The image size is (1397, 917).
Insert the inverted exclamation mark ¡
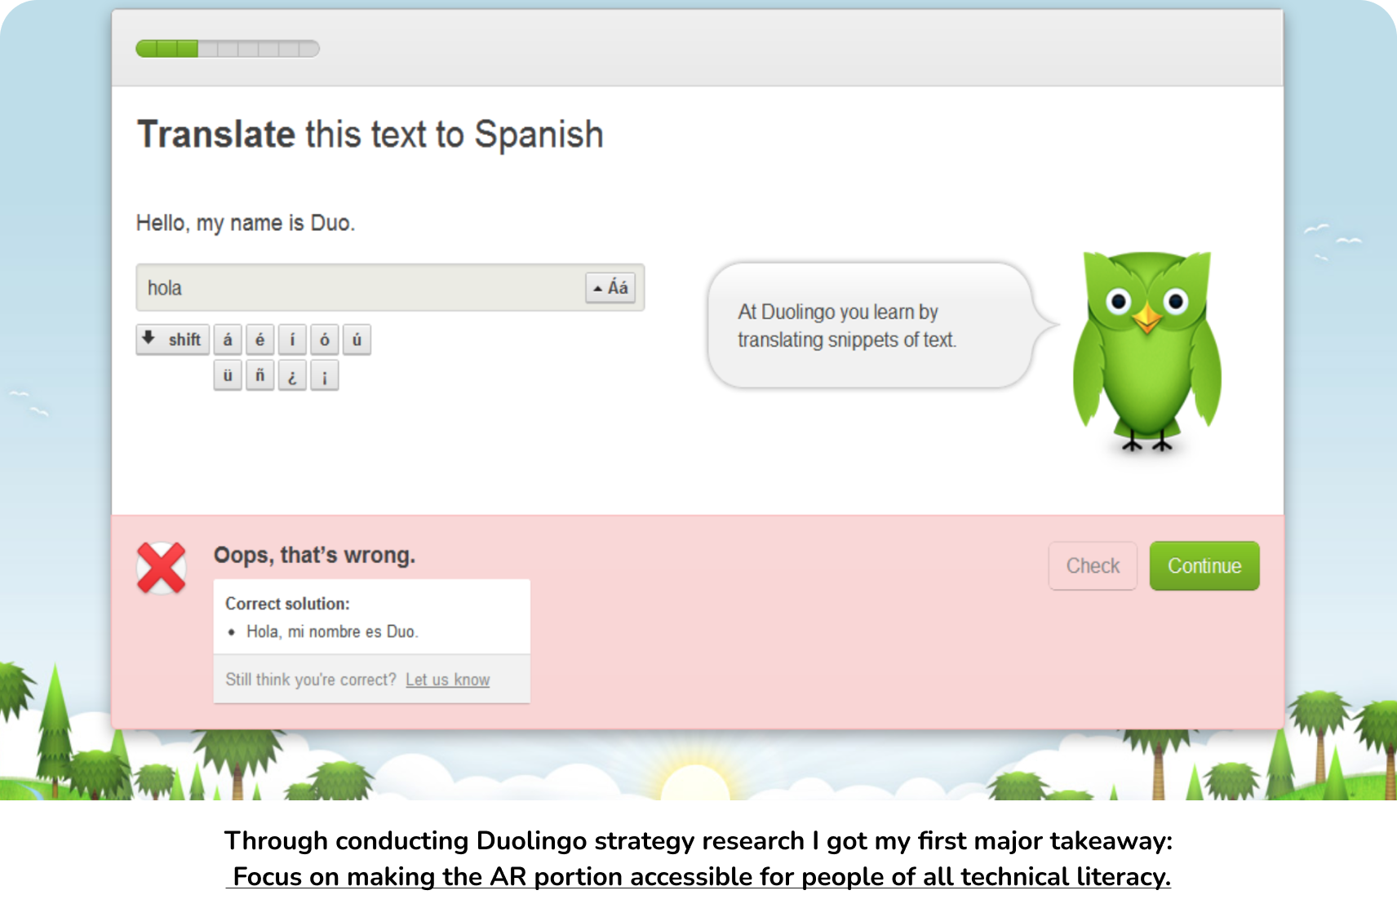point(324,375)
